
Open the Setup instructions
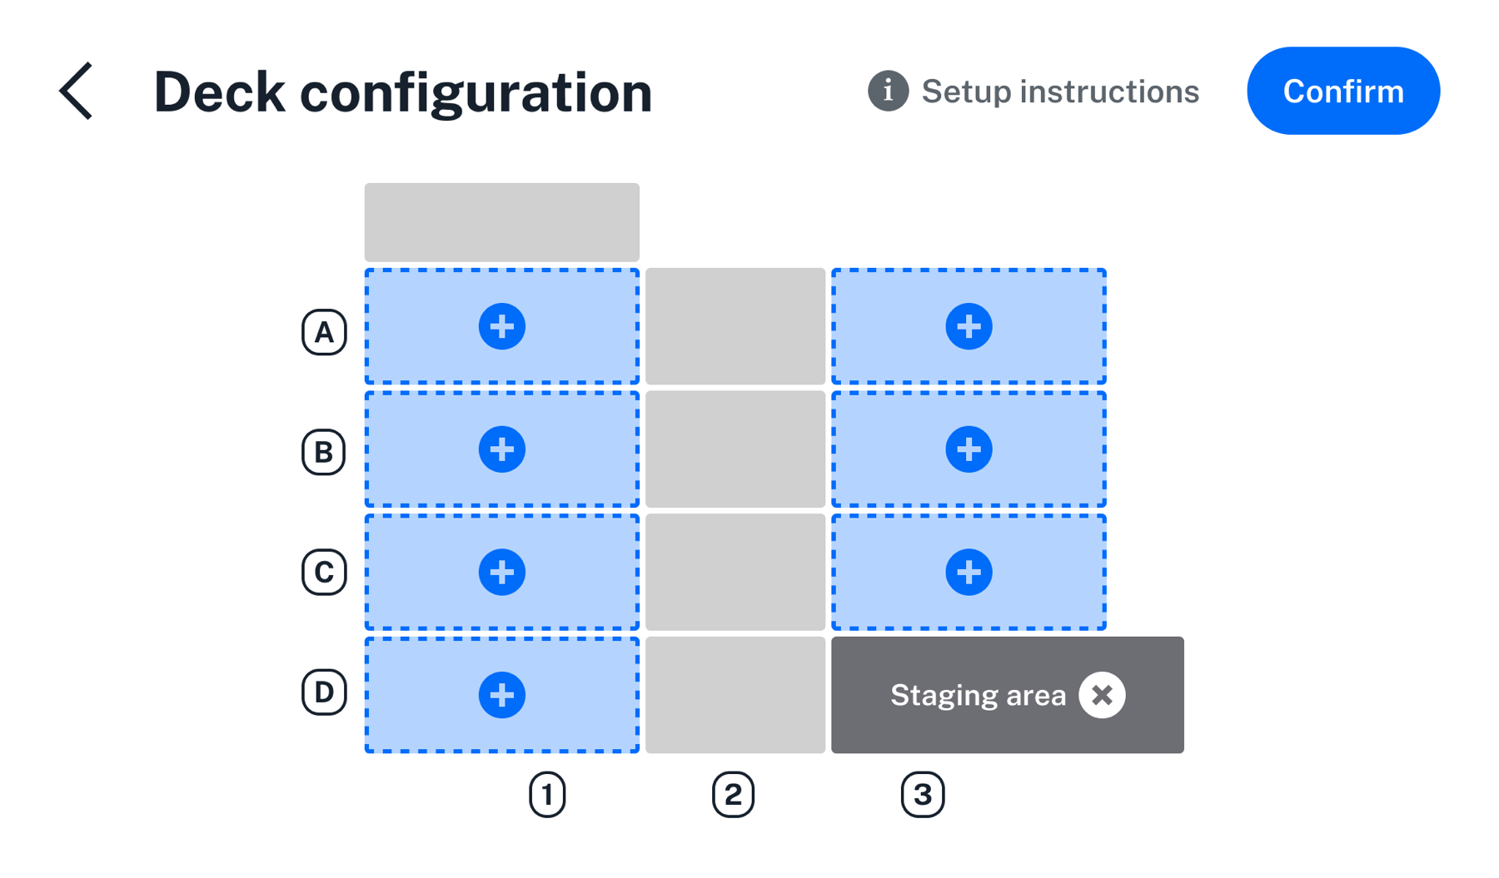click(1060, 91)
